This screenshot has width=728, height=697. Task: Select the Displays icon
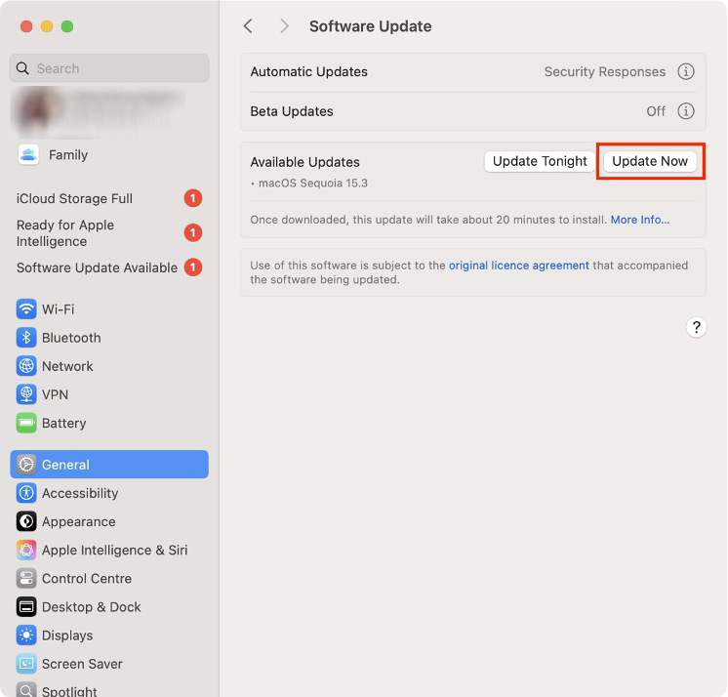tap(26, 635)
